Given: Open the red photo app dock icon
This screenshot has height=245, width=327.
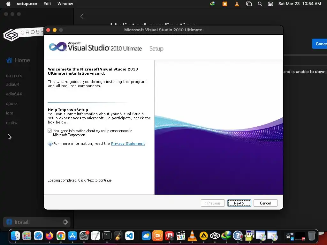Looking at the screenshot, I should [169, 236].
